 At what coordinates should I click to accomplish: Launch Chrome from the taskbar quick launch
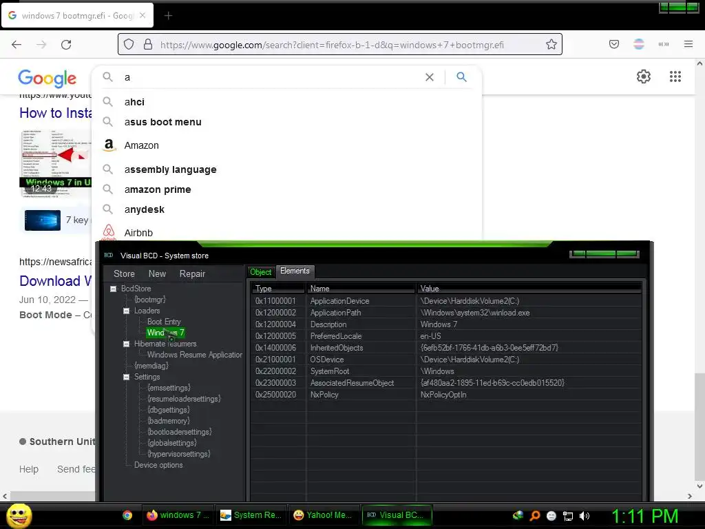pos(127,515)
